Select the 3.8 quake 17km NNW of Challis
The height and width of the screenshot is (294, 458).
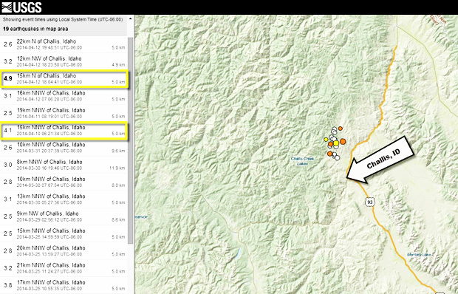[64, 286]
